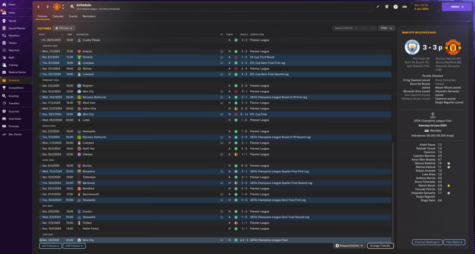Image resolution: width=475 pixels, height=254 pixels.
Task: Select the Fixtures tab
Action: (42, 16)
